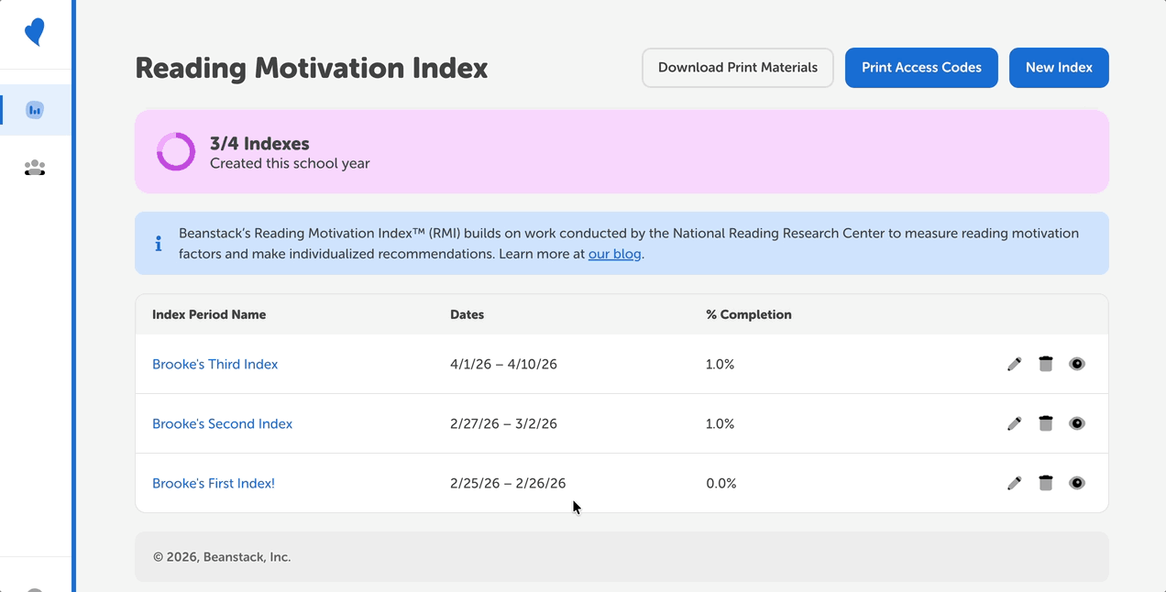The image size is (1166, 592).
Task: Click 1.0% completion for Brooke's Third Index
Action: coord(720,364)
